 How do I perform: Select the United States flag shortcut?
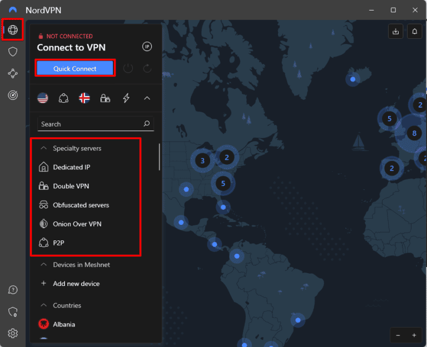[43, 98]
